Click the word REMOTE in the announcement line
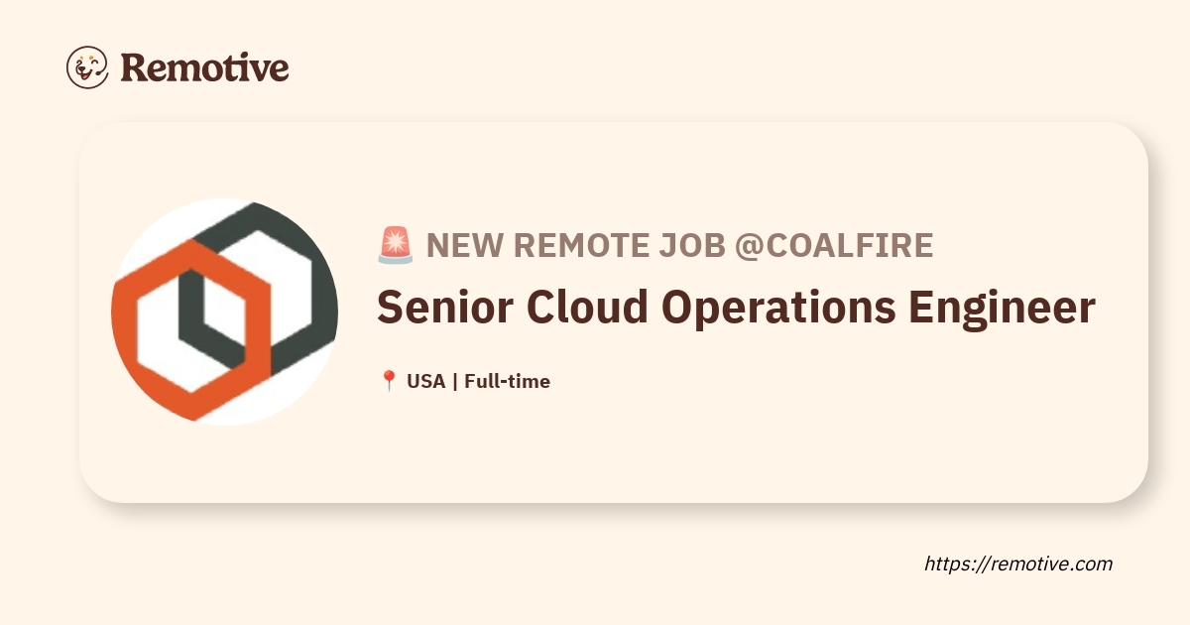This screenshot has height=625, width=1190. [576, 245]
